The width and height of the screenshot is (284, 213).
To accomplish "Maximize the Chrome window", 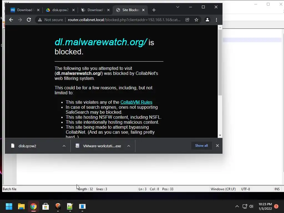I will 203,7.
